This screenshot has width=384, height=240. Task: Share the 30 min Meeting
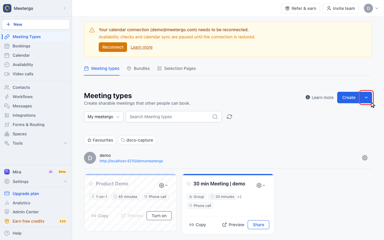click(258, 225)
